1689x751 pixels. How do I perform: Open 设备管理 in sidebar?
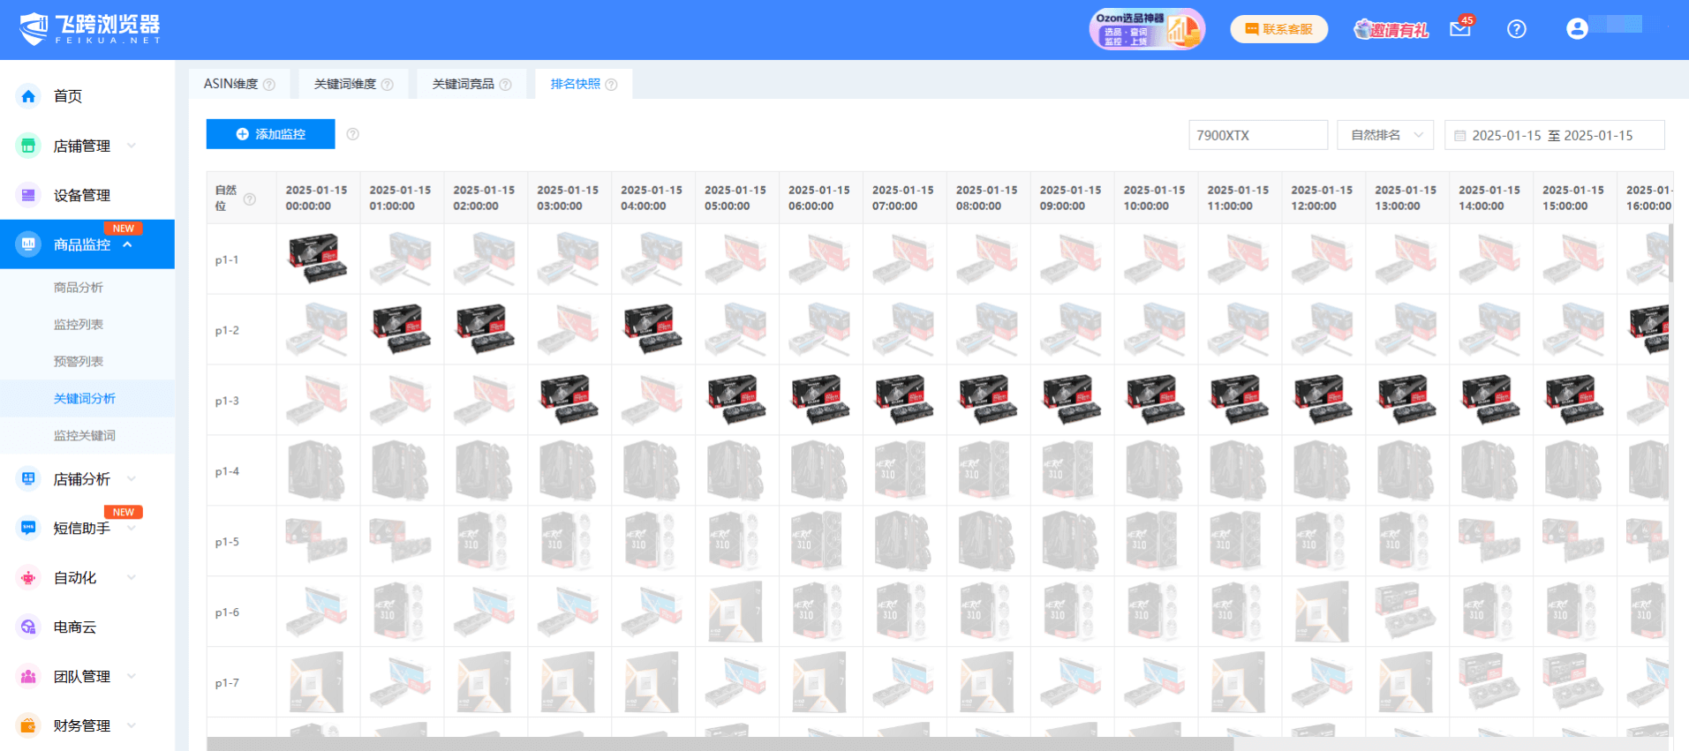81,195
